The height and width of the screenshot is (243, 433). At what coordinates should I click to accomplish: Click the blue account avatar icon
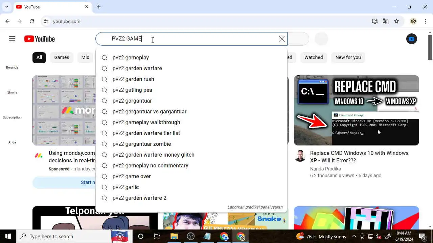pyautogui.click(x=411, y=39)
